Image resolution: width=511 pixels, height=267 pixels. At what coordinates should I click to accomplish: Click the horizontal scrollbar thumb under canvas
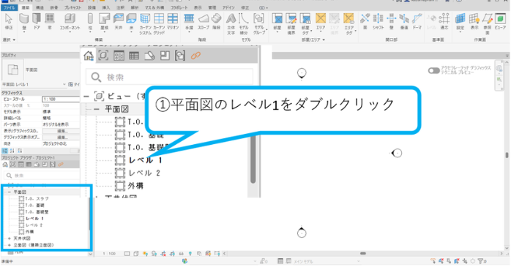coord(362,253)
